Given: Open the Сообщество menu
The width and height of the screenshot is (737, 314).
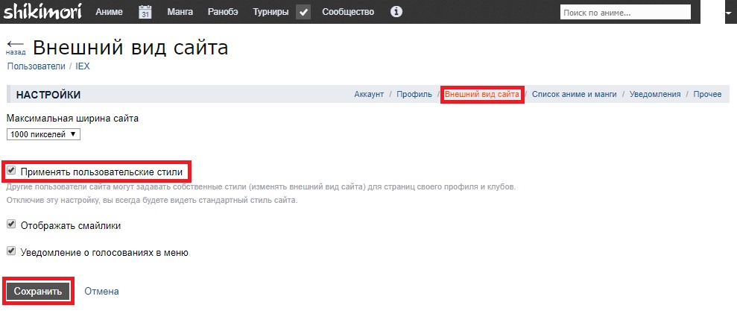Looking at the screenshot, I should click(x=348, y=12).
